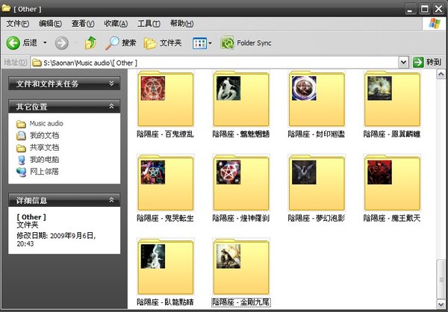The image size is (448, 312).
Task: Launch Folder Sync from toolbar
Action: 246,43
